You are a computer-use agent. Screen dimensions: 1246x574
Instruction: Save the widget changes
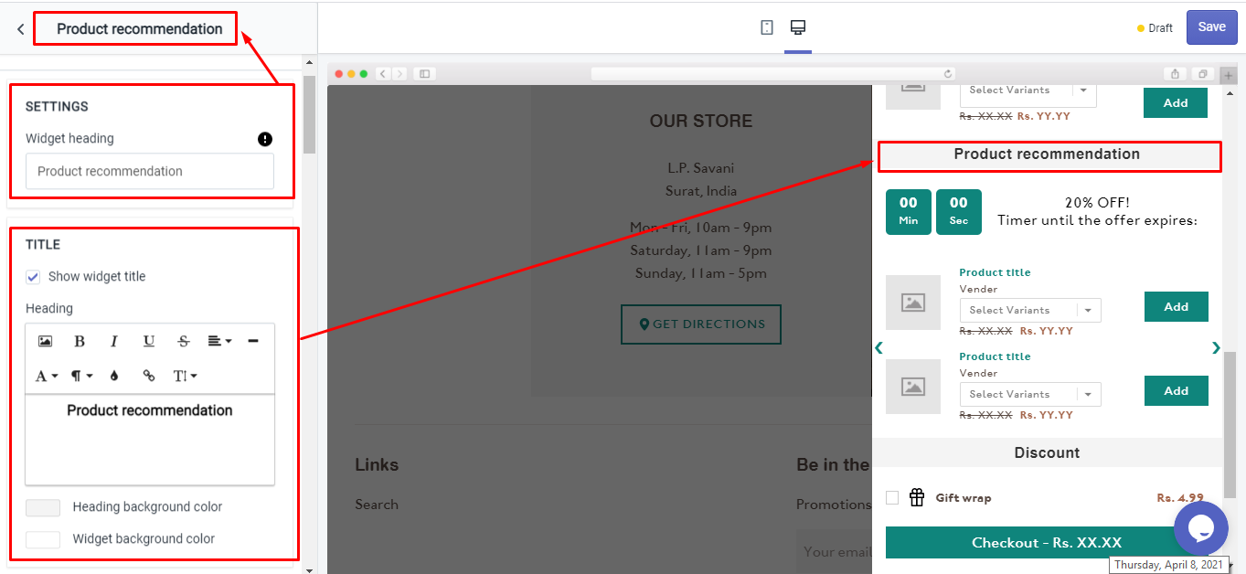tap(1211, 27)
